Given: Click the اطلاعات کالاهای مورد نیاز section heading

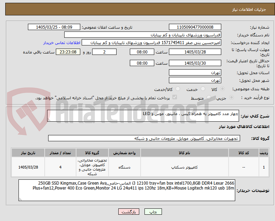Looking at the screenshot, I should 244,127.
